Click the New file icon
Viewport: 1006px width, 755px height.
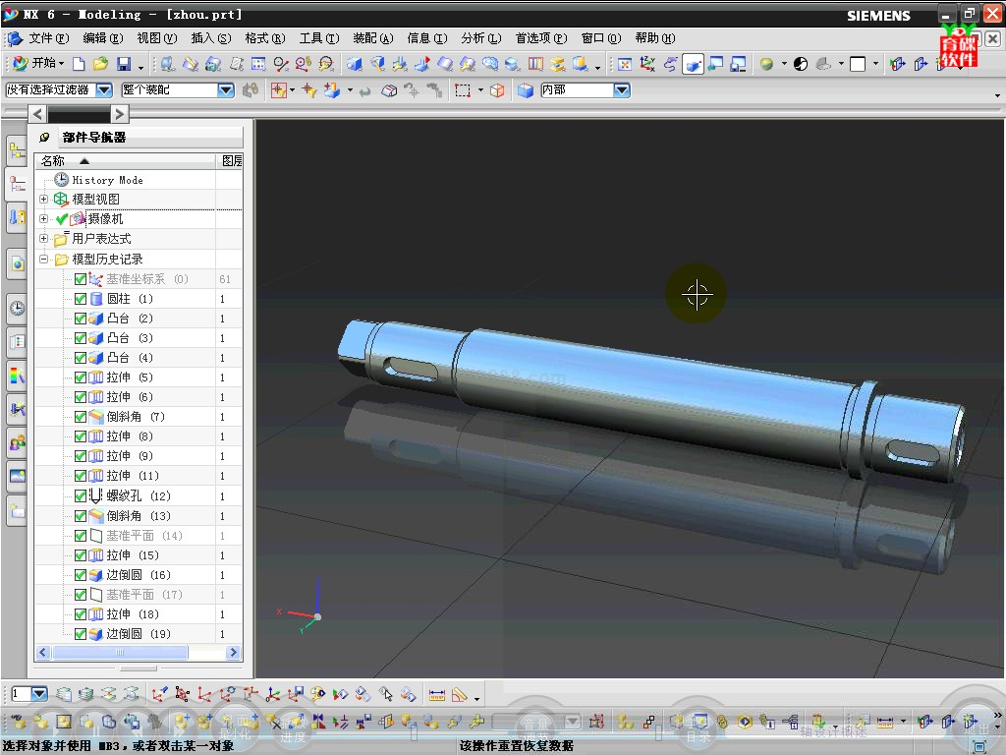(80, 64)
